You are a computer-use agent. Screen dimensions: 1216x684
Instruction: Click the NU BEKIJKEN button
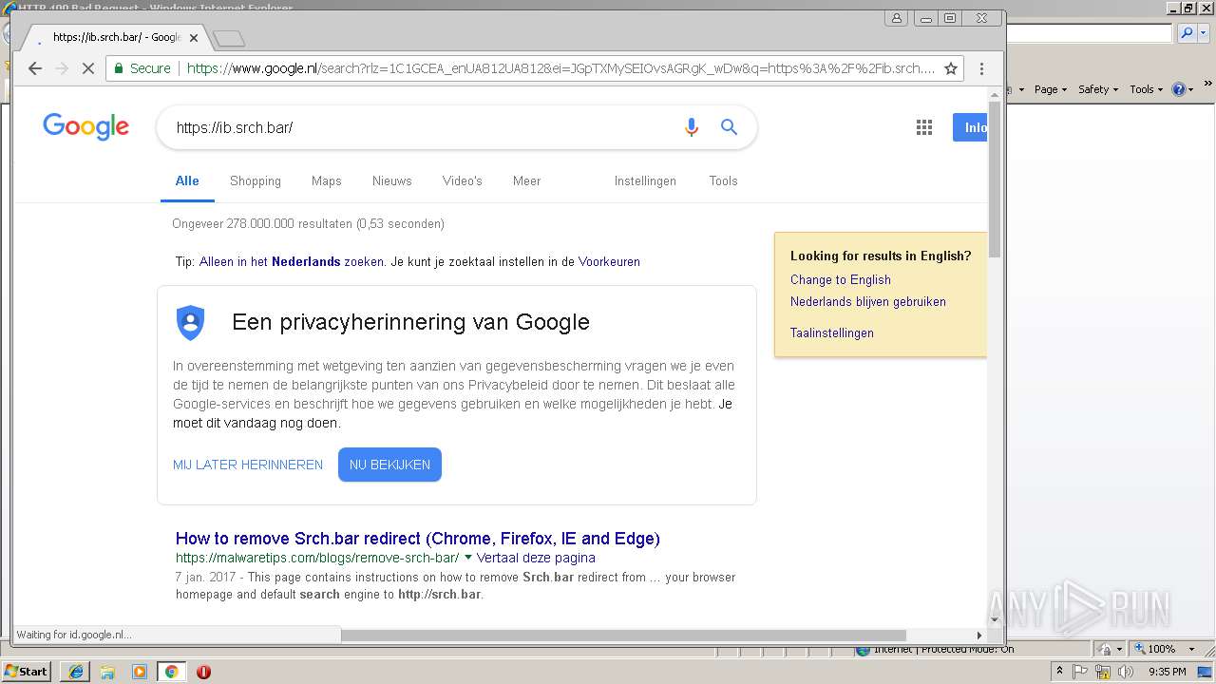tap(389, 465)
